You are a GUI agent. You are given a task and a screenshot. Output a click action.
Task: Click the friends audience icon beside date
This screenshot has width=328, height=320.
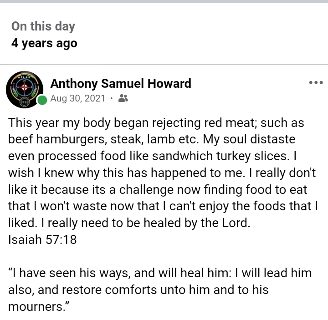123,98
